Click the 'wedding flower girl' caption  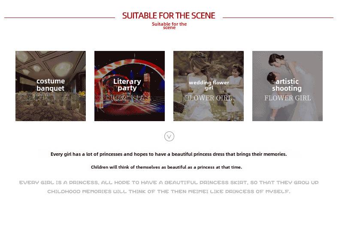(x=209, y=85)
